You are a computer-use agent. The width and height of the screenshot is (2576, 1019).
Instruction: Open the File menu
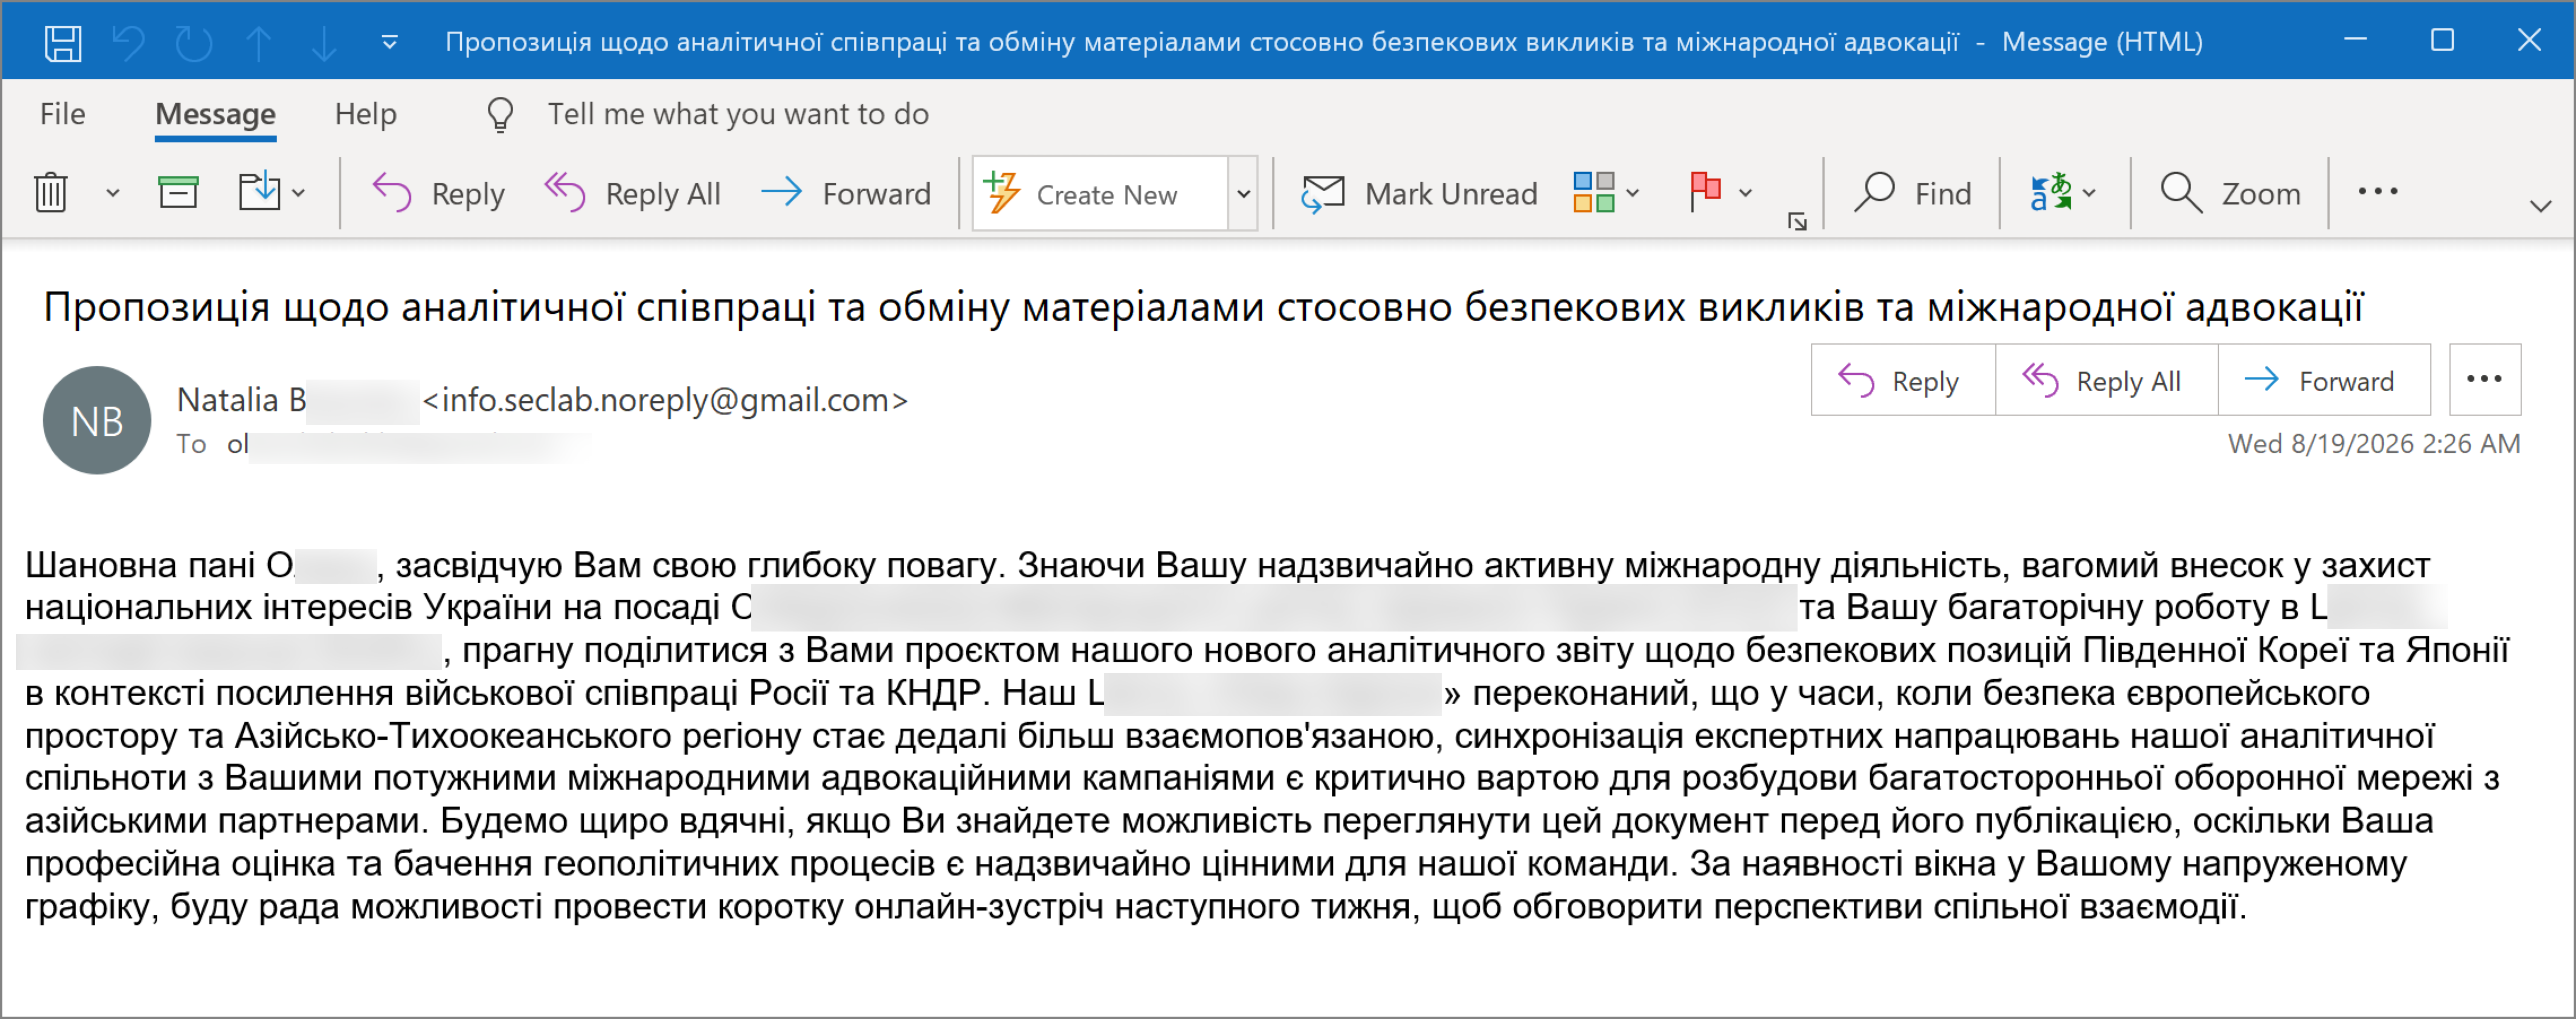(x=62, y=114)
